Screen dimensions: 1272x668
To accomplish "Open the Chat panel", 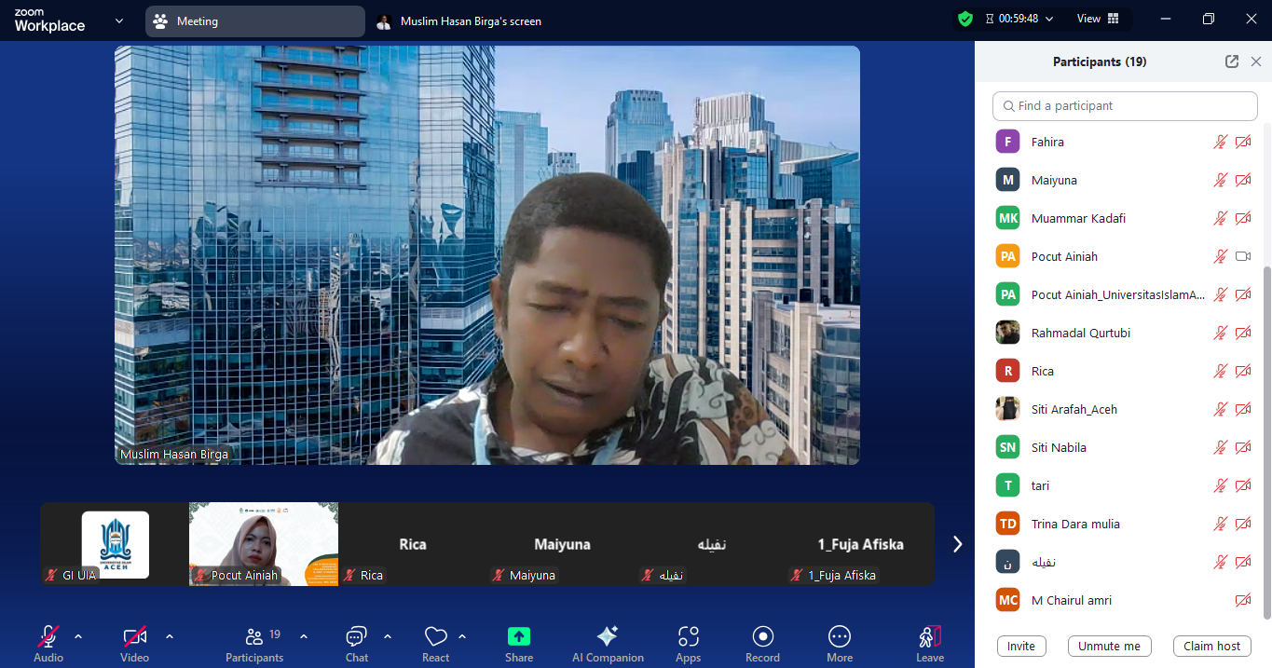I will click(x=357, y=644).
